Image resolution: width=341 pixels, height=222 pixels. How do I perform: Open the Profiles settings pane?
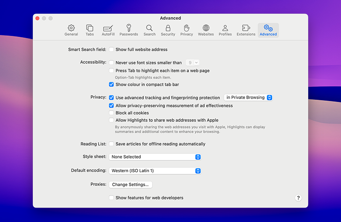click(x=225, y=30)
